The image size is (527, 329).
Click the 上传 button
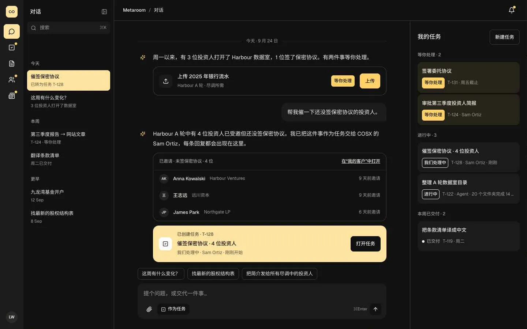click(370, 81)
